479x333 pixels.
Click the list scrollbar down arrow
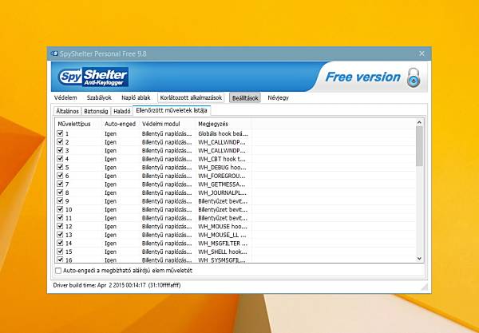[x=419, y=259]
